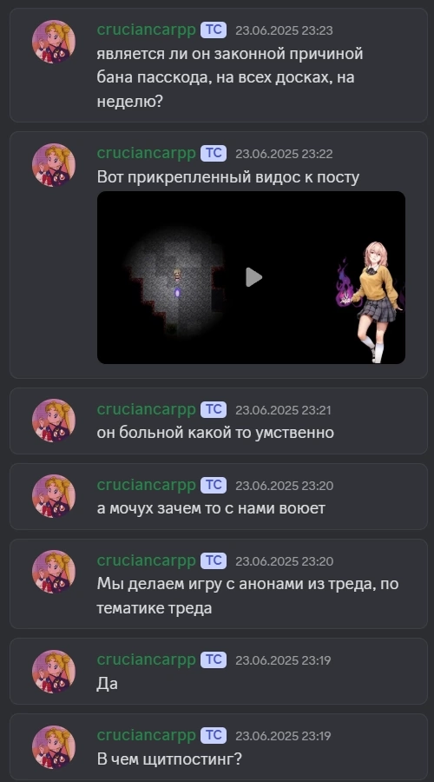Click avatar on video post message
The width and height of the screenshot is (434, 782).
(54, 165)
